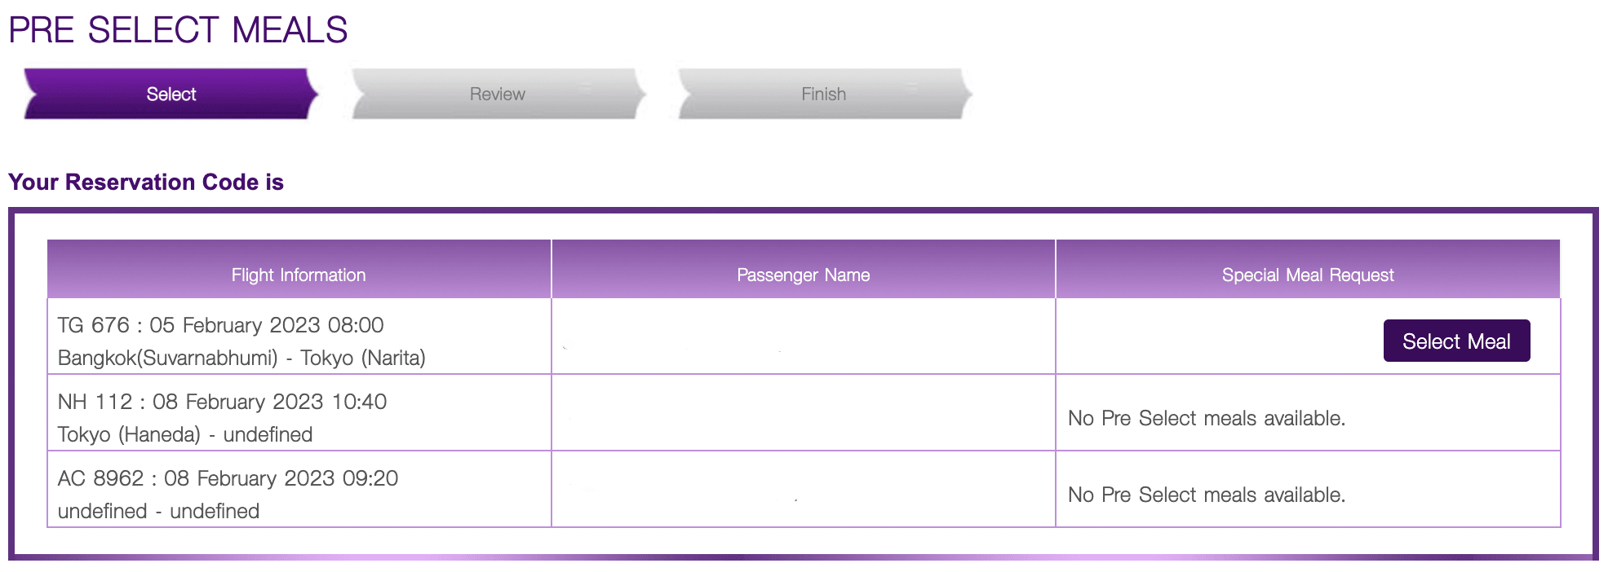Click the passenger name cell for NH 112
Viewport: 1617px width, 572px height.
click(803, 413)
